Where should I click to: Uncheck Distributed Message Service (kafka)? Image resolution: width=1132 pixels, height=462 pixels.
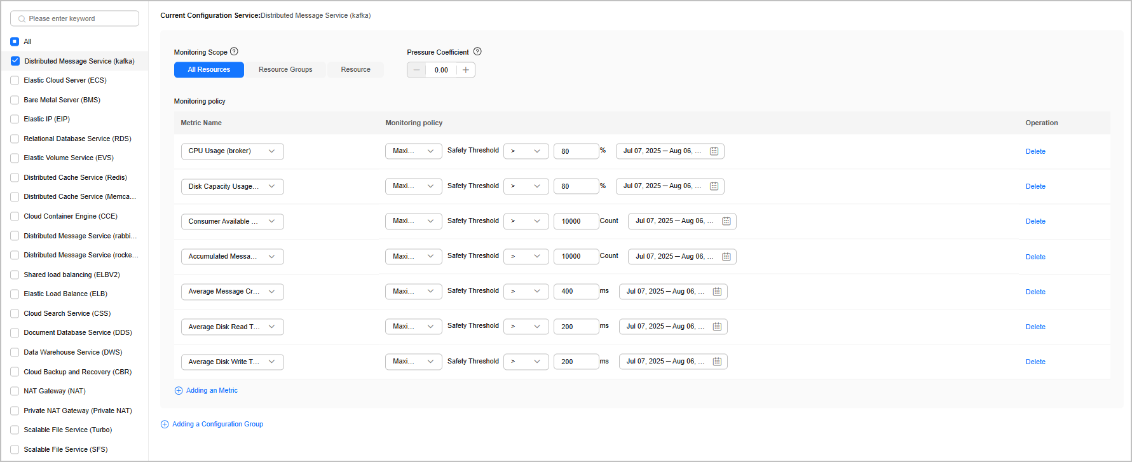pos(15,61)
